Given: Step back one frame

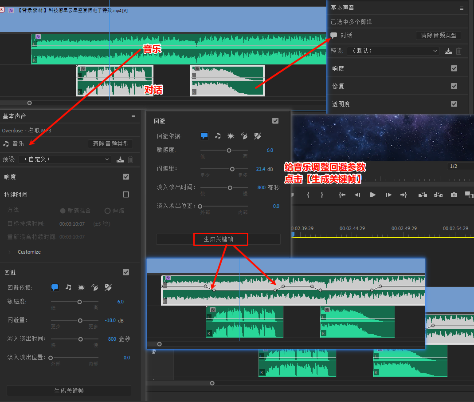Looking at the screenshot, I should pos(357,195).
